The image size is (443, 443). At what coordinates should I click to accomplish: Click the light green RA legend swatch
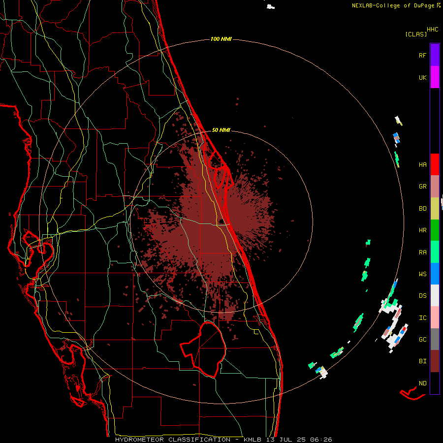tap(435, 252)
